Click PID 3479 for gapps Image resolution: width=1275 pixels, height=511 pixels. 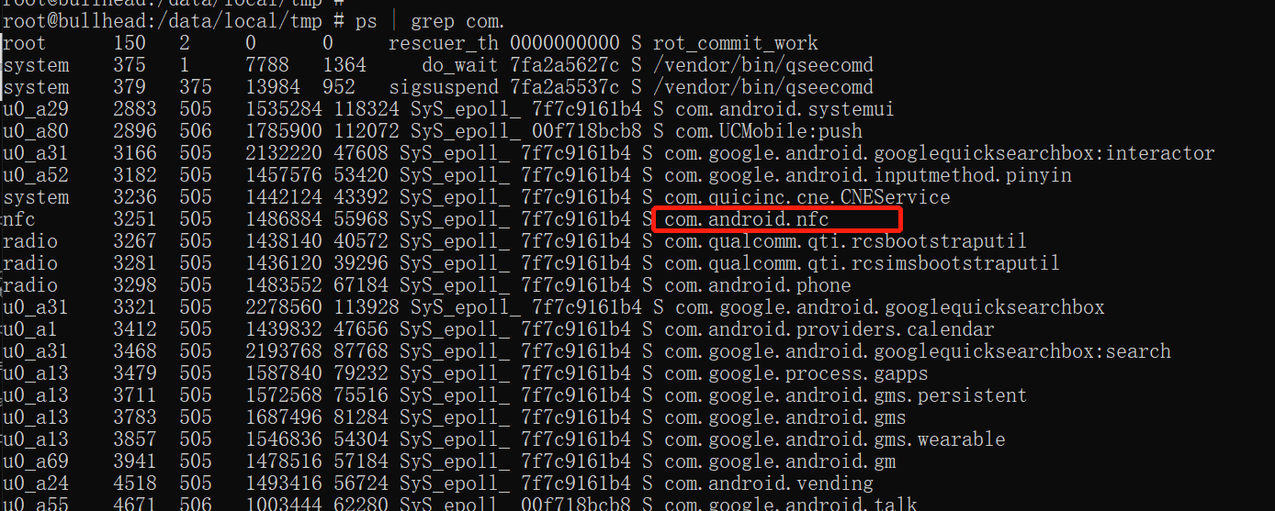pyautogui.click(x=135, y=373)
